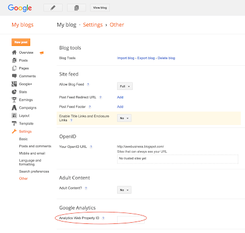Select Basic settings sub-item
The image size is (245, 233).
click(x=24, y=139)
